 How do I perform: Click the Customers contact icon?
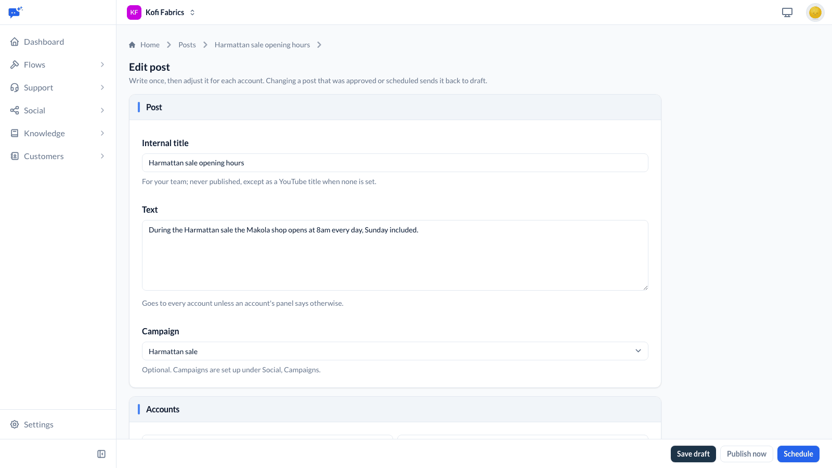[x=15, y=156]
